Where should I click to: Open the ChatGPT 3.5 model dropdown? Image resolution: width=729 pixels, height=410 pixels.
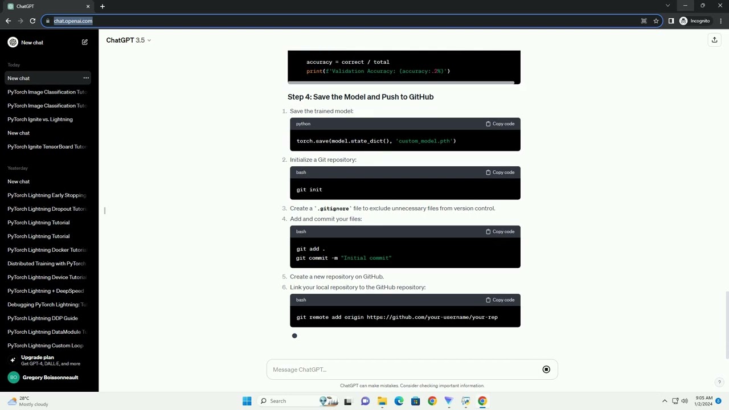click(x=129, y=40)
